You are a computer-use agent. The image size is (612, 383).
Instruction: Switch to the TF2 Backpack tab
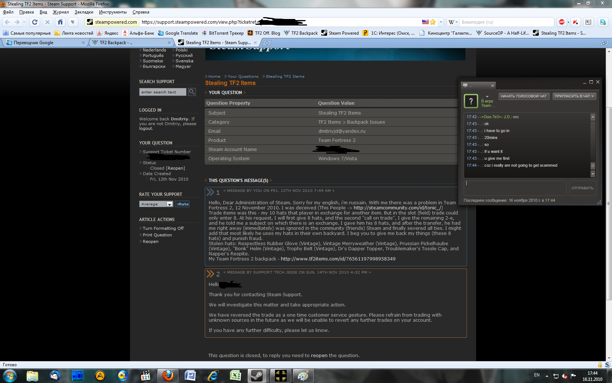coord(131,43)
